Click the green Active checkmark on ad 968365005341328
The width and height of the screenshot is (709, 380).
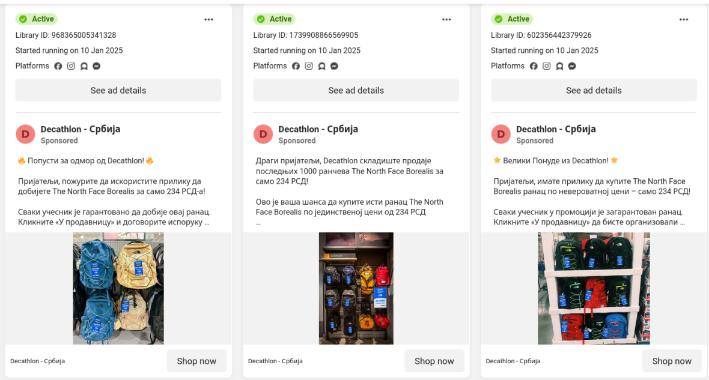23,19
